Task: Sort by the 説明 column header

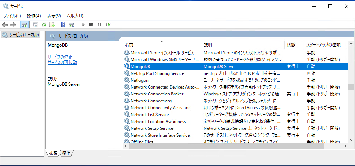Action: 243,44
